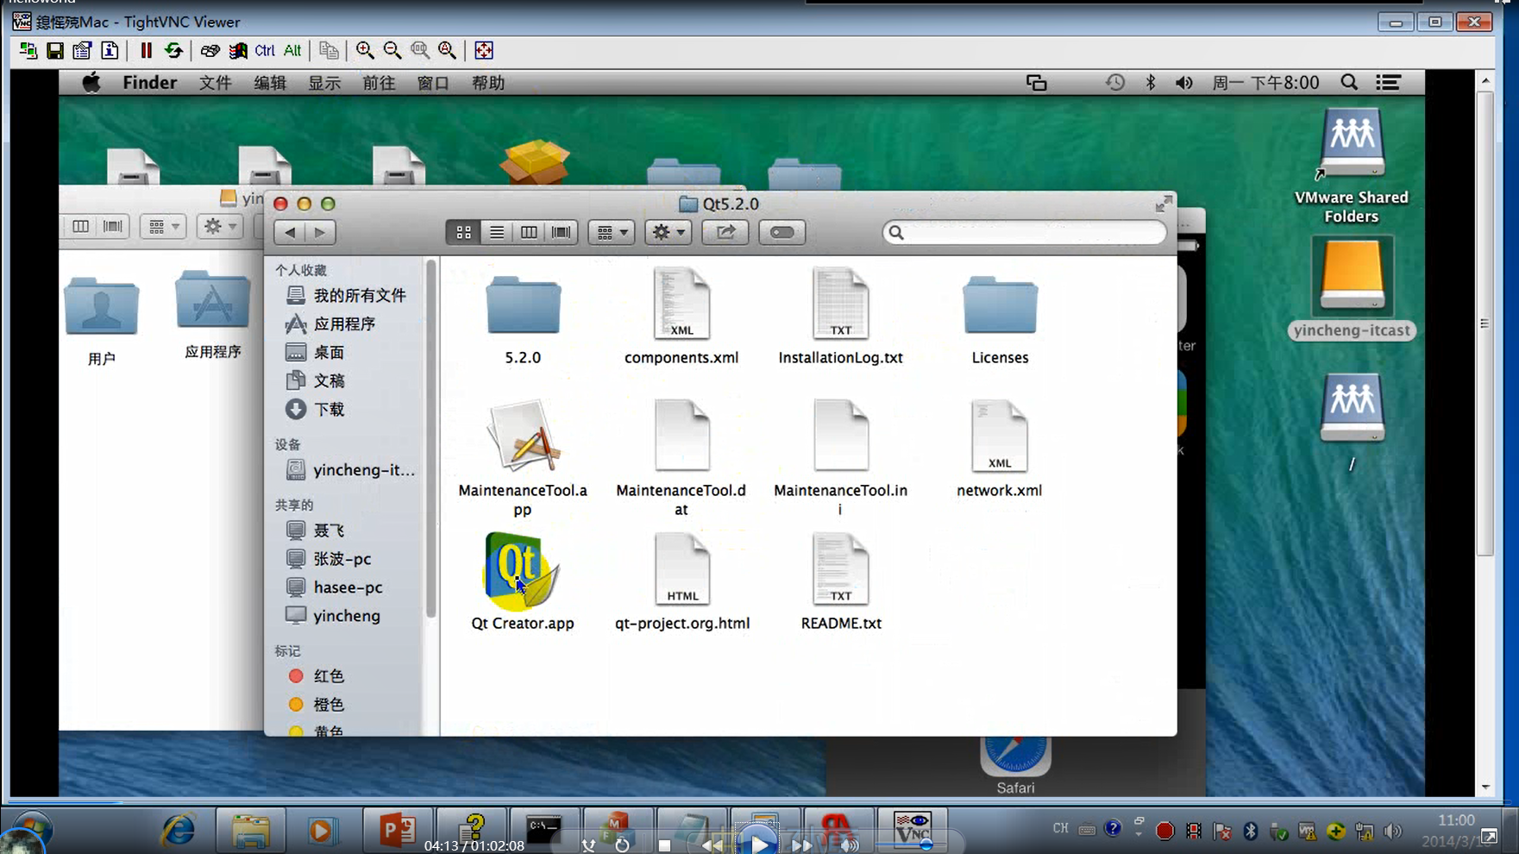Select the orange 橙色 tag
The image size is (1519, 854).
[316, 704]
